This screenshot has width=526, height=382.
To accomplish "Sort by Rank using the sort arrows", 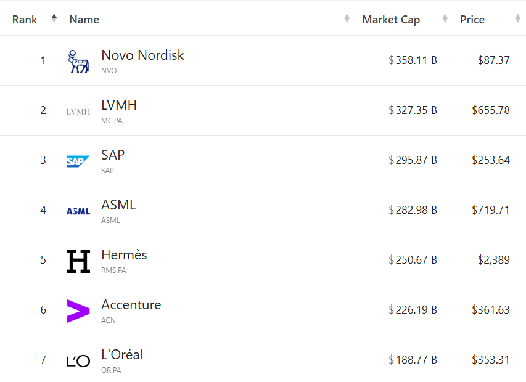I will coord(54,19).
